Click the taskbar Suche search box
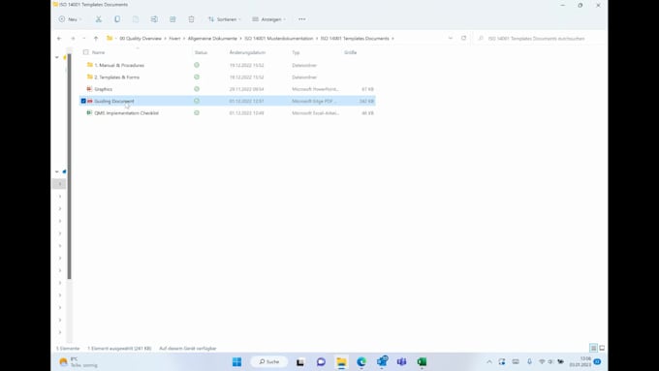659x371 pixels. 269,361
